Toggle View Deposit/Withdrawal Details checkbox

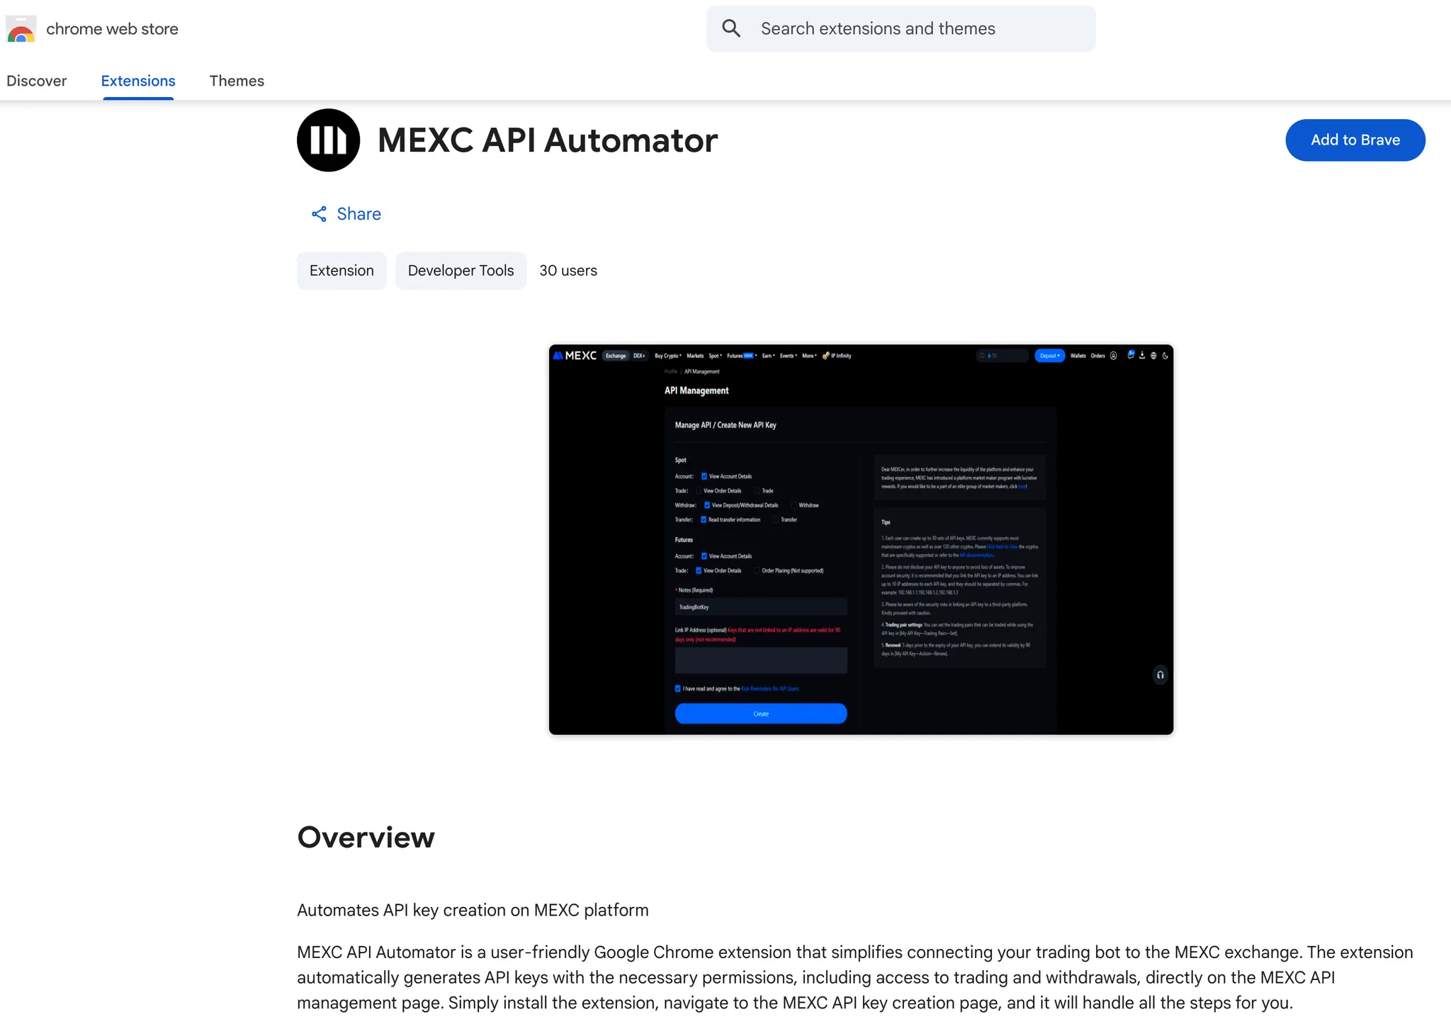pos(707,505)
